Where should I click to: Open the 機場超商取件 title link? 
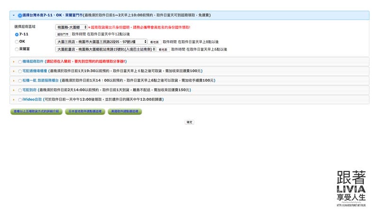click(33, 62)
